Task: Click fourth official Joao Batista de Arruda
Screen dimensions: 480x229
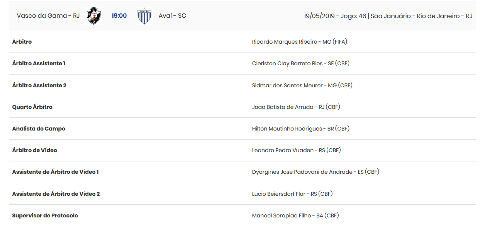Action: [296, 107]
